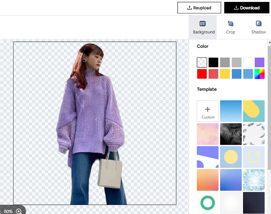Screen dimensions: 271x214
Task: Choose the orange sunset gradient template
Action: tap(208, 180)
